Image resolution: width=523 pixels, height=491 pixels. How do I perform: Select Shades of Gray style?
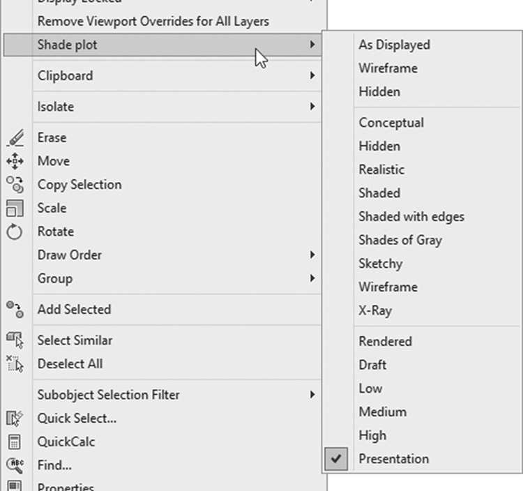pos(422,240)
